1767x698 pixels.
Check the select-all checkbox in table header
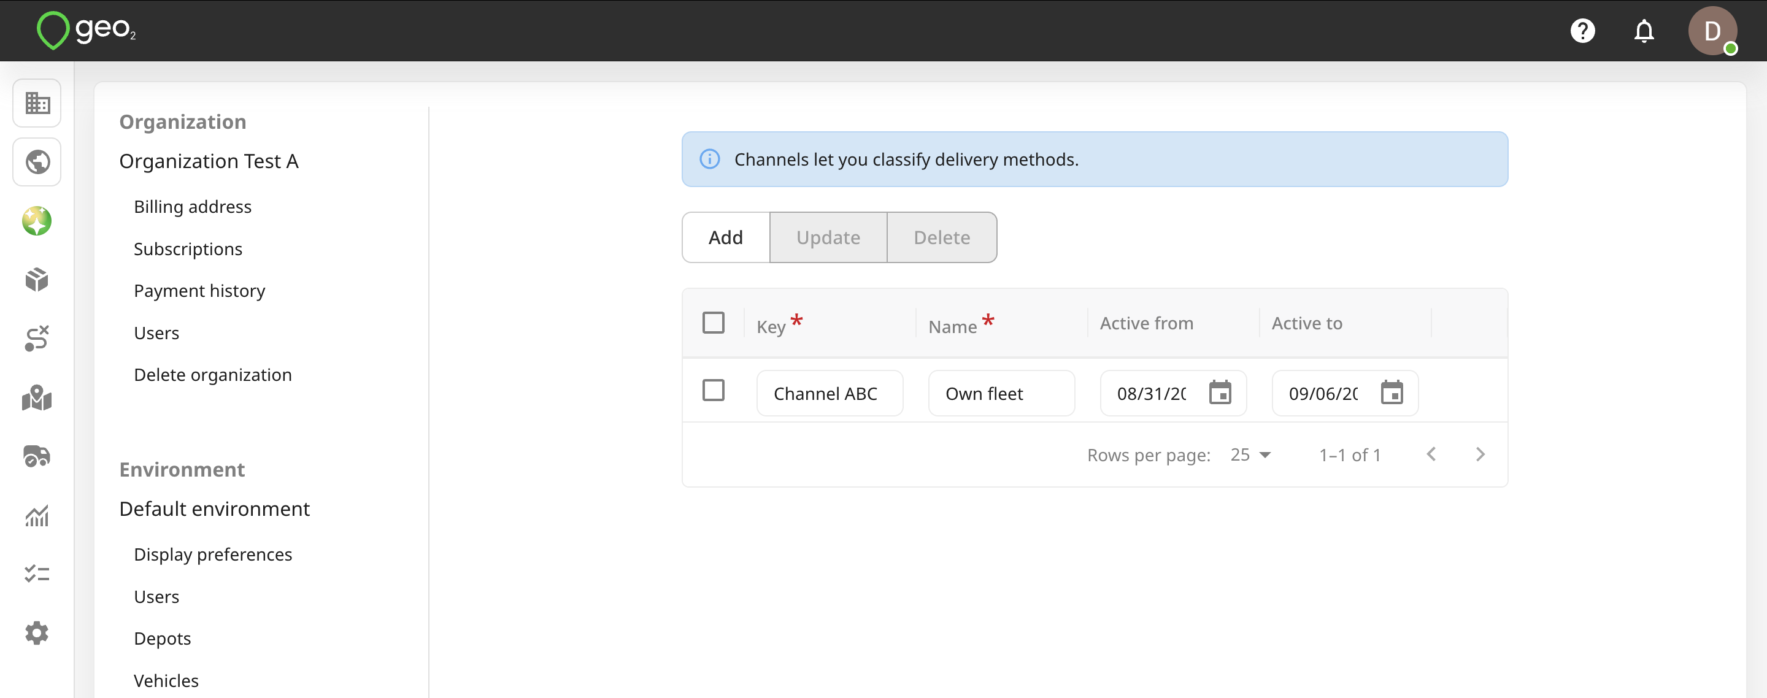714,322
